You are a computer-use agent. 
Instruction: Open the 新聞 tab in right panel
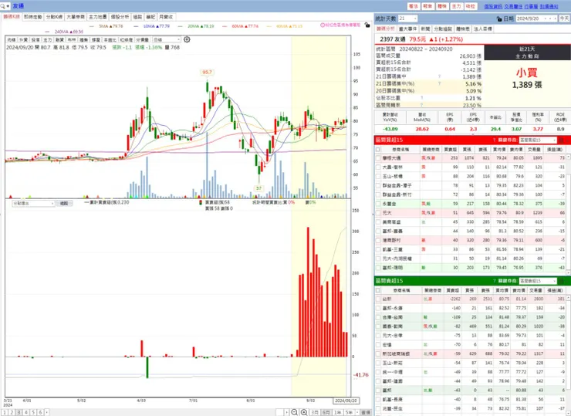pos(425,29)
